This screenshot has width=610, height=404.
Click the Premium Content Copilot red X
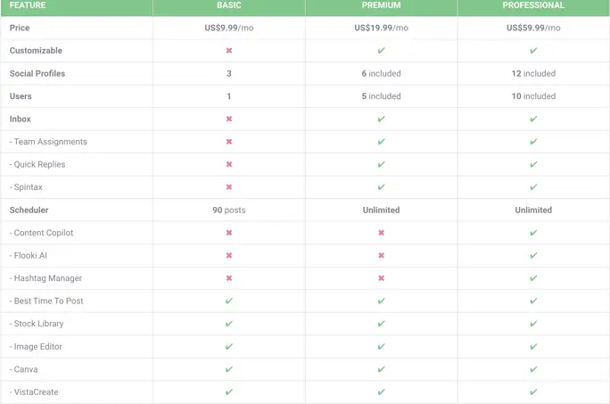point(381,233)
